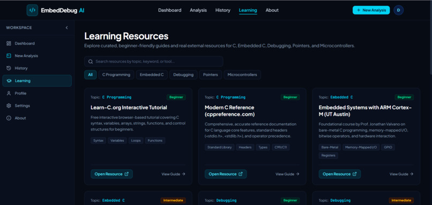The image size is (432, 205).
Task: Click Beginner badge on Learn-C.org card
Action: click(176, 97)
